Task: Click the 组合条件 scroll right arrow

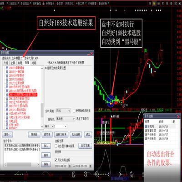Action: click(38, 165)
